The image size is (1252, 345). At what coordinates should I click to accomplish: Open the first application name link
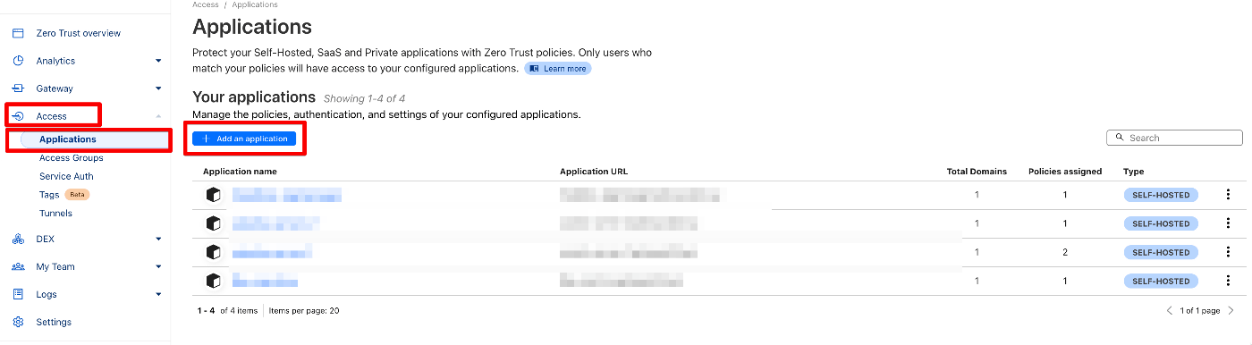(x=287, y=195)
